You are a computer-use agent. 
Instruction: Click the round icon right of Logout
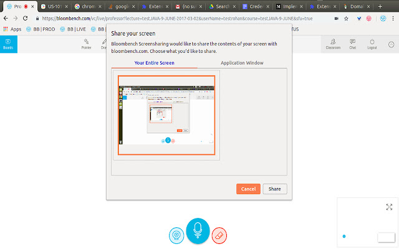pyautogui.click(x=391, y=45)
